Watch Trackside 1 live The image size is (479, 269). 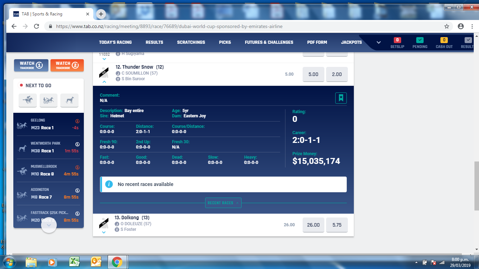[31, 65]
